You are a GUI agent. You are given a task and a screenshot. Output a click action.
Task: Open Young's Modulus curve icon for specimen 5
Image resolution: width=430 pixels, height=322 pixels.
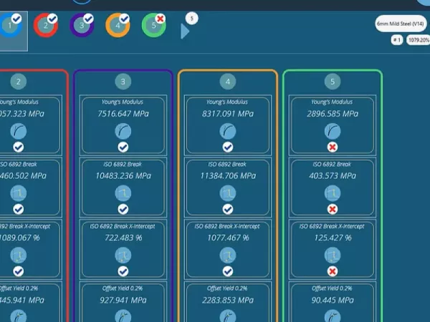pyautogui.click(x=332, y=130)
